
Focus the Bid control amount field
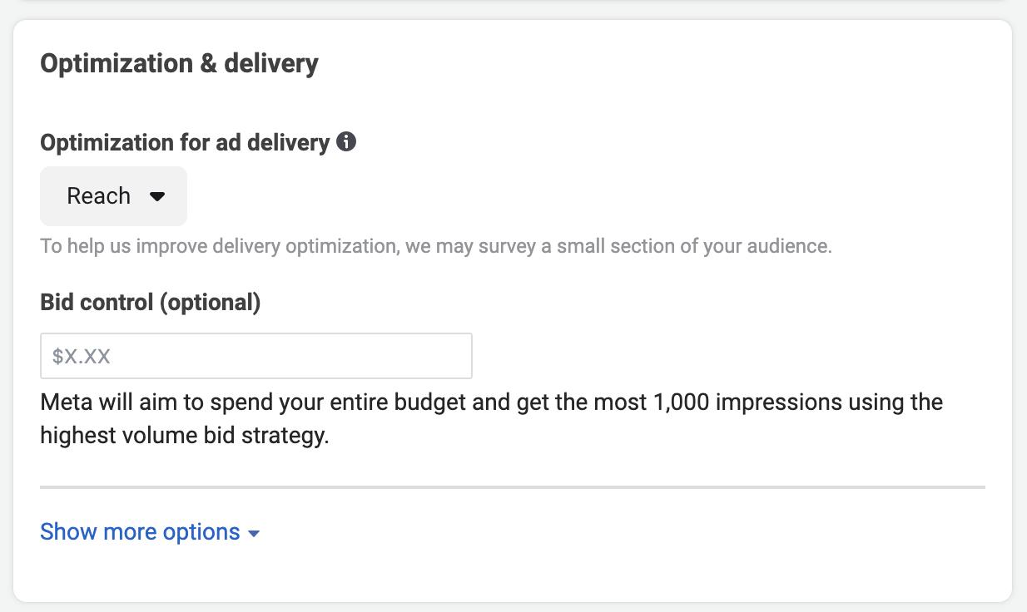click(x=256, y=356)
